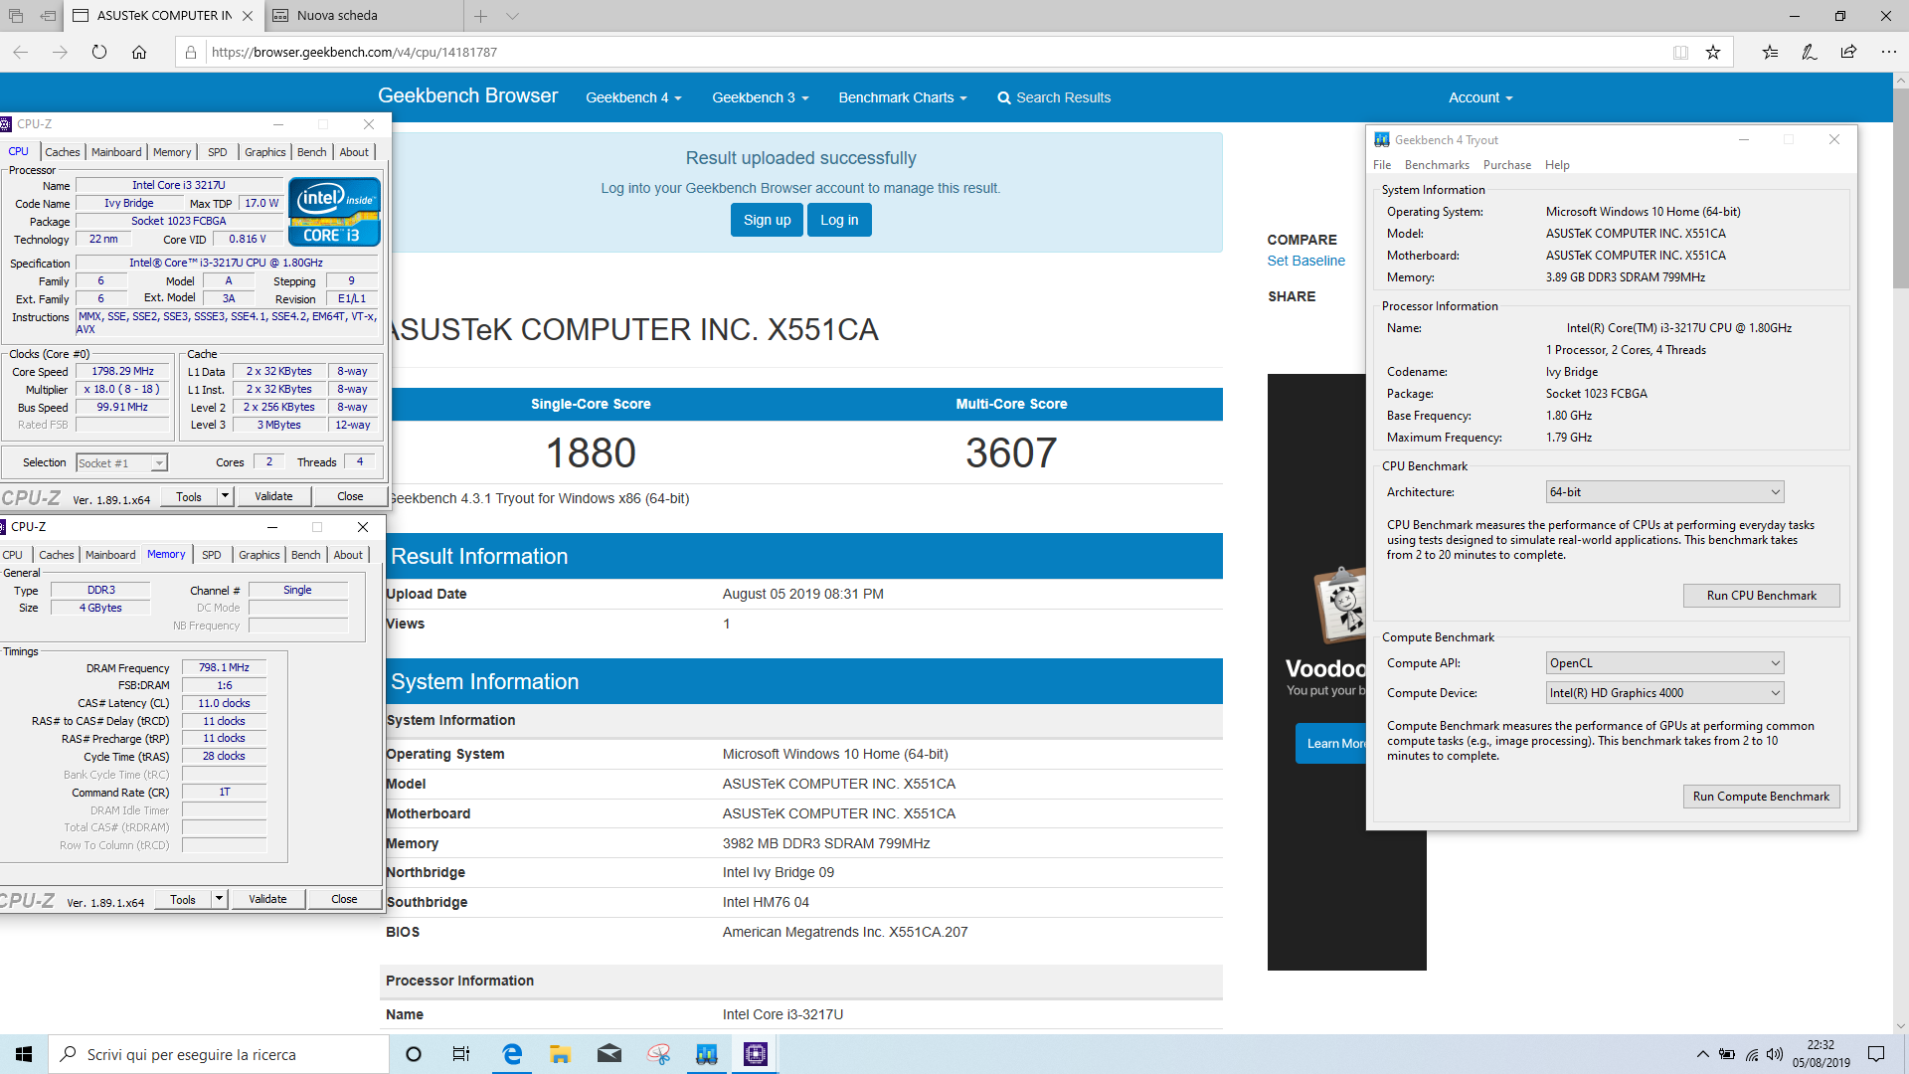
Task: Open Purchase menu in Geekbench 4
Action: 1506,165
